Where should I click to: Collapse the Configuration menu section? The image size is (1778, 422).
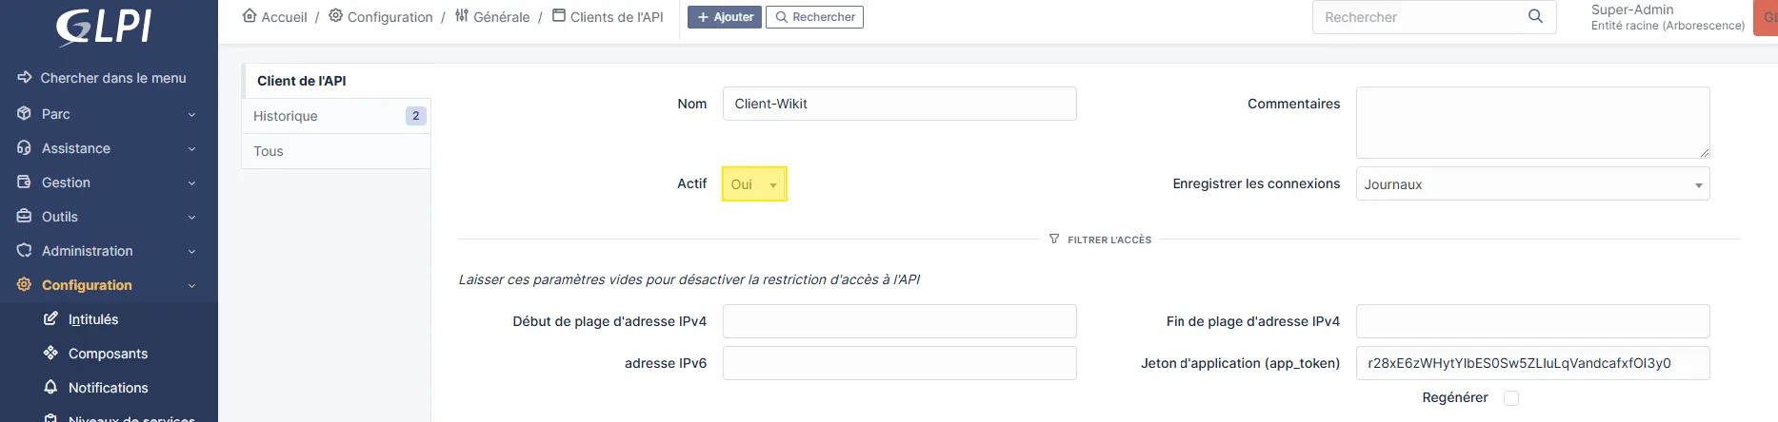click(x=191, y=286)
